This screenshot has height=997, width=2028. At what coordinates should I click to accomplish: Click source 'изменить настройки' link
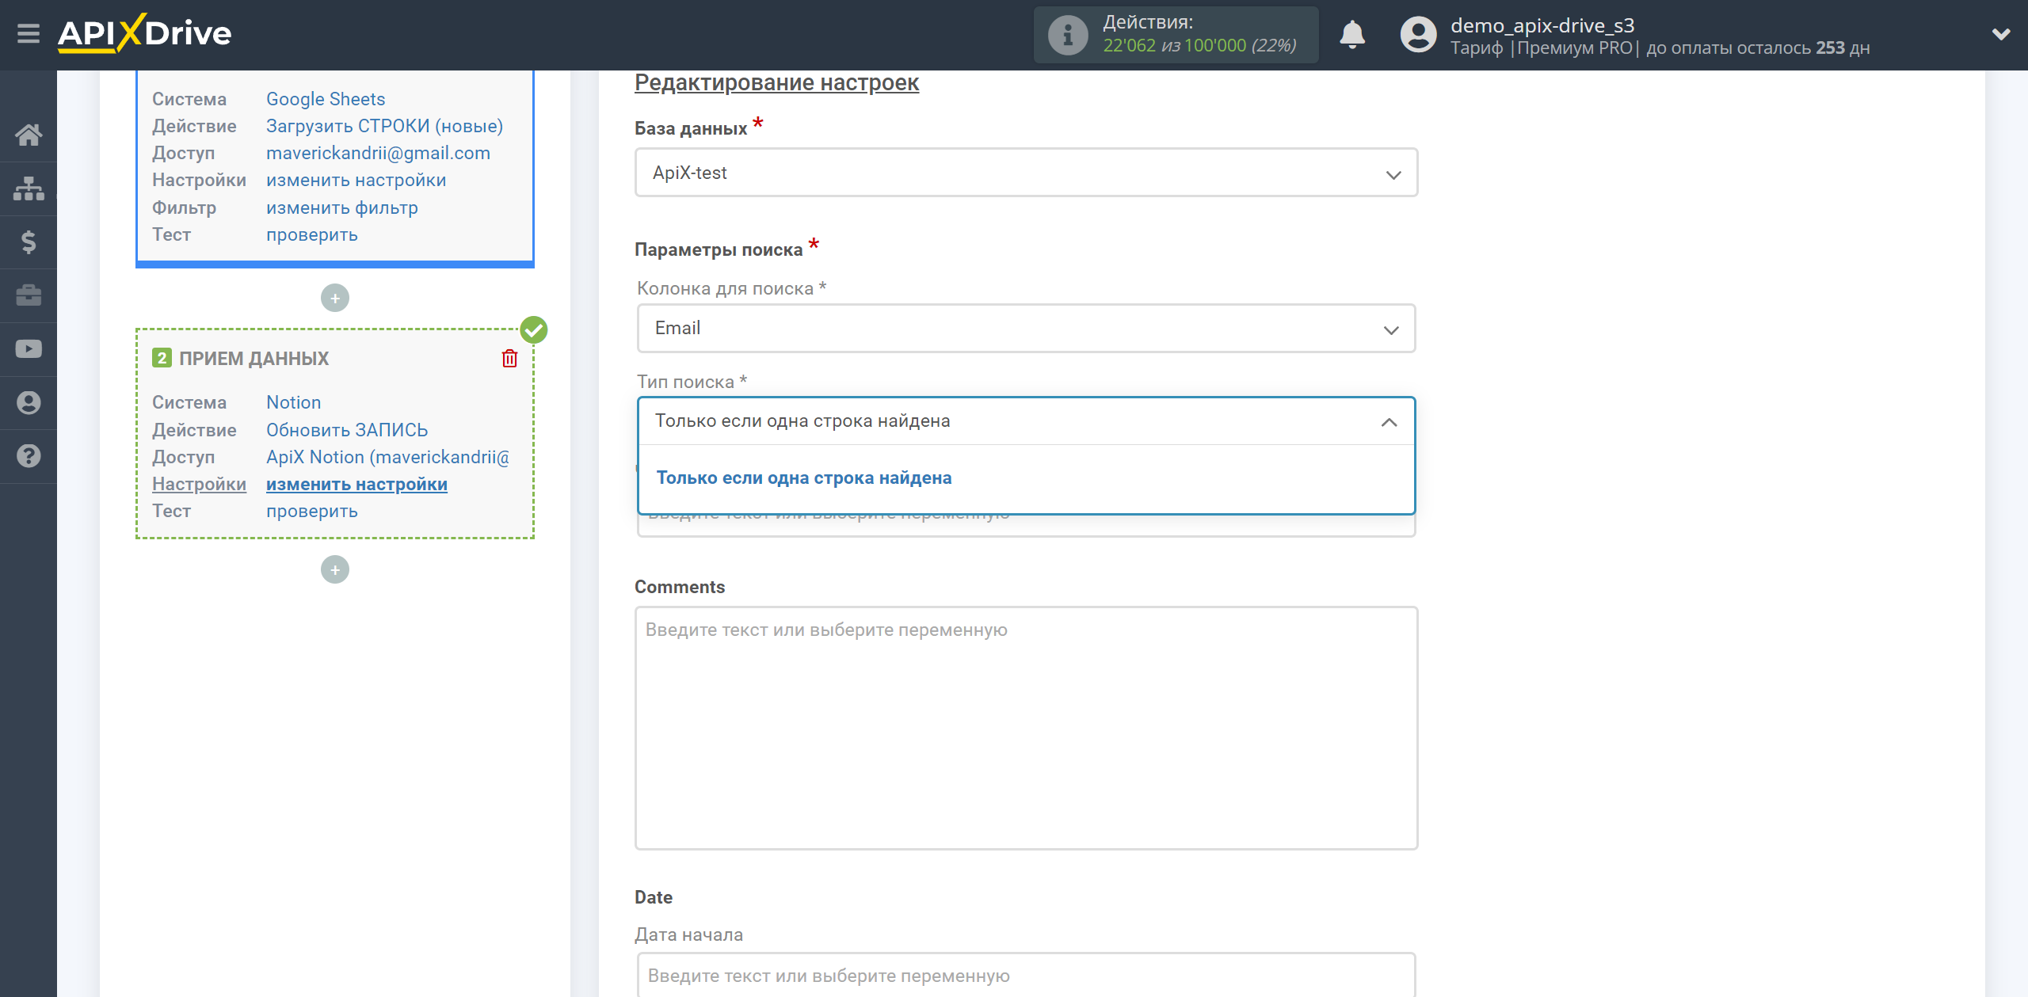click(356, 181)
